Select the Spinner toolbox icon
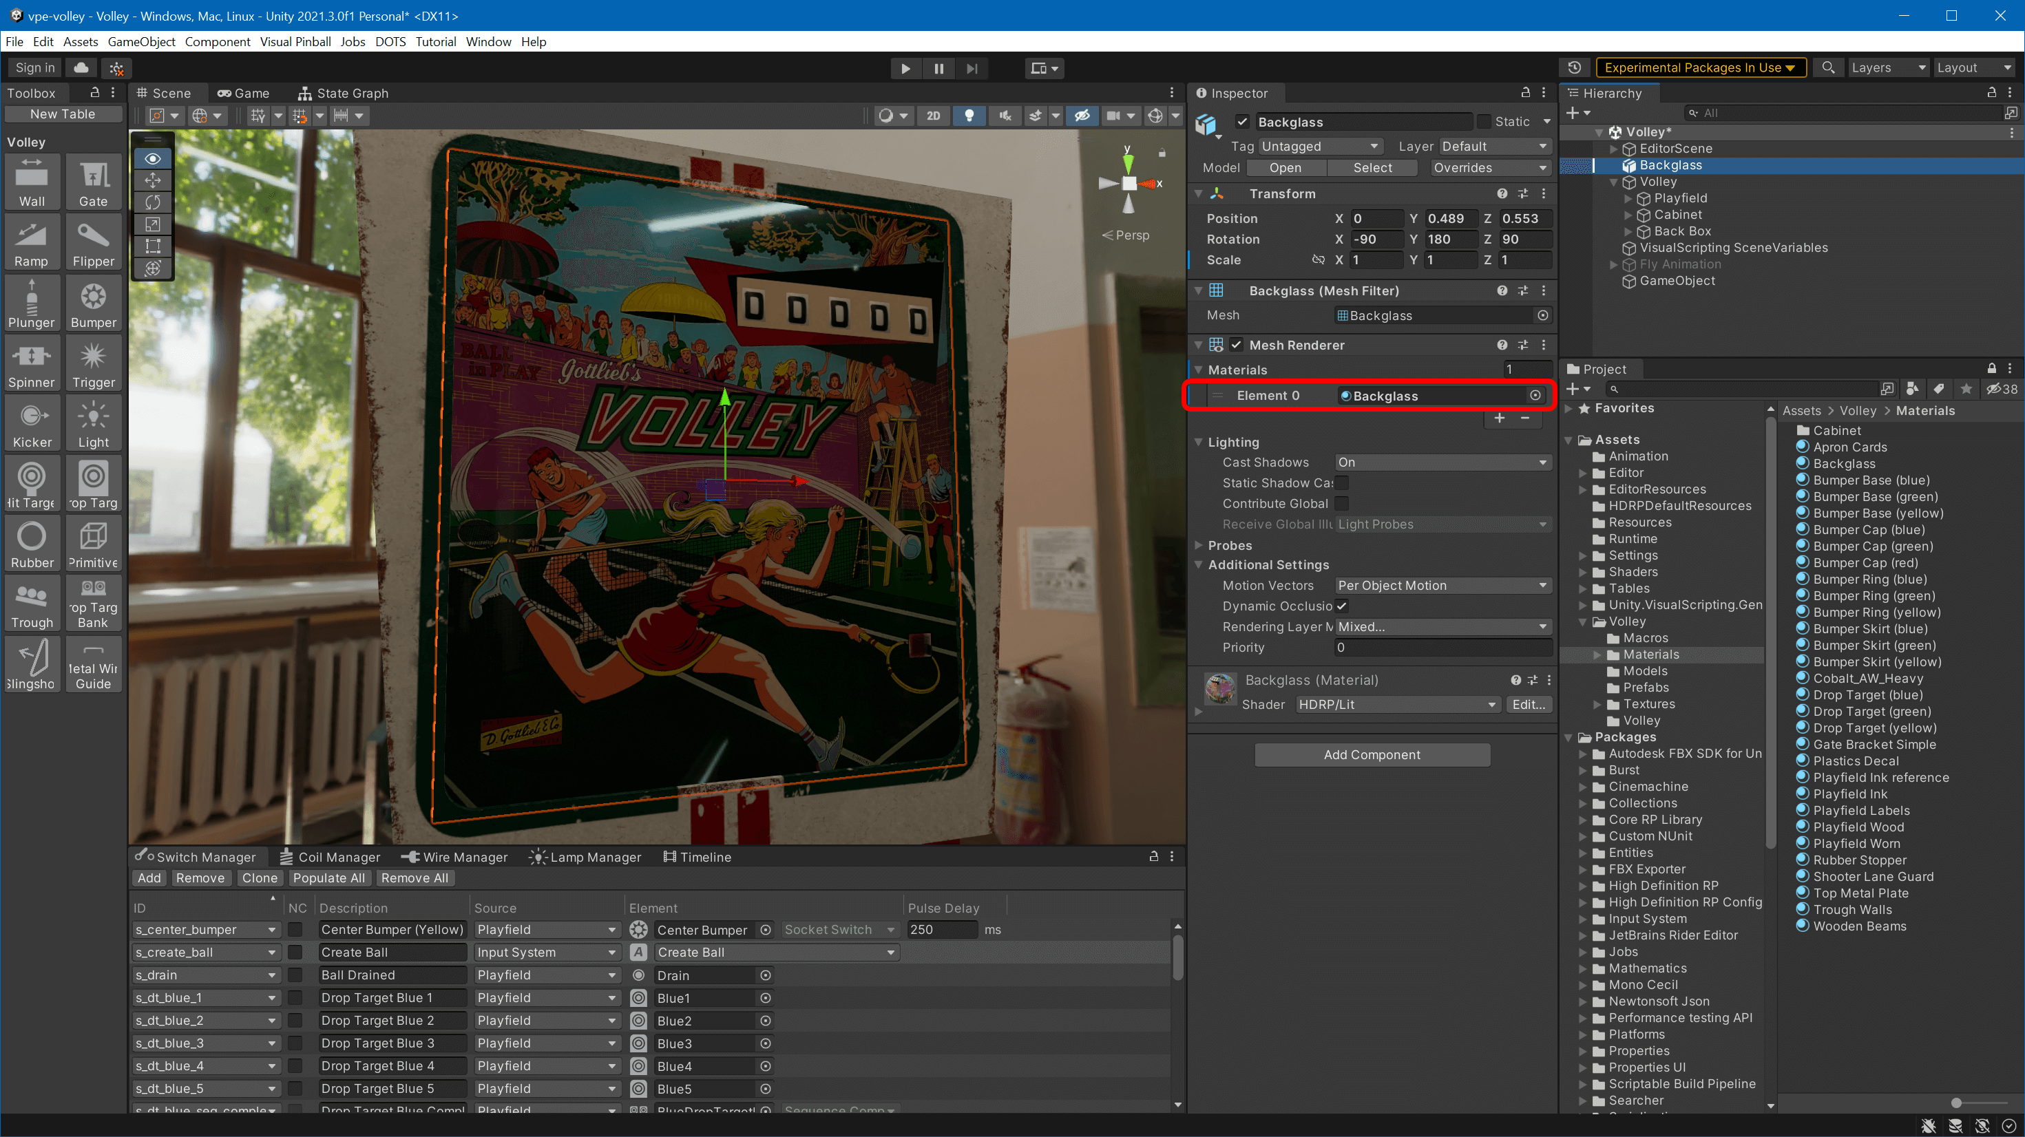 (x=32, y=364)
